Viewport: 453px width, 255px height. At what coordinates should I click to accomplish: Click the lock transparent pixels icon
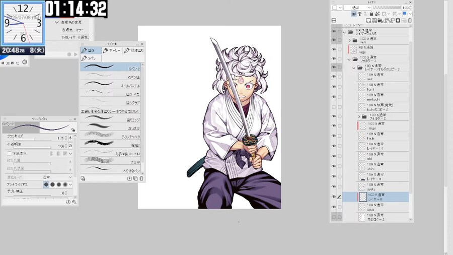pos(377,14)
